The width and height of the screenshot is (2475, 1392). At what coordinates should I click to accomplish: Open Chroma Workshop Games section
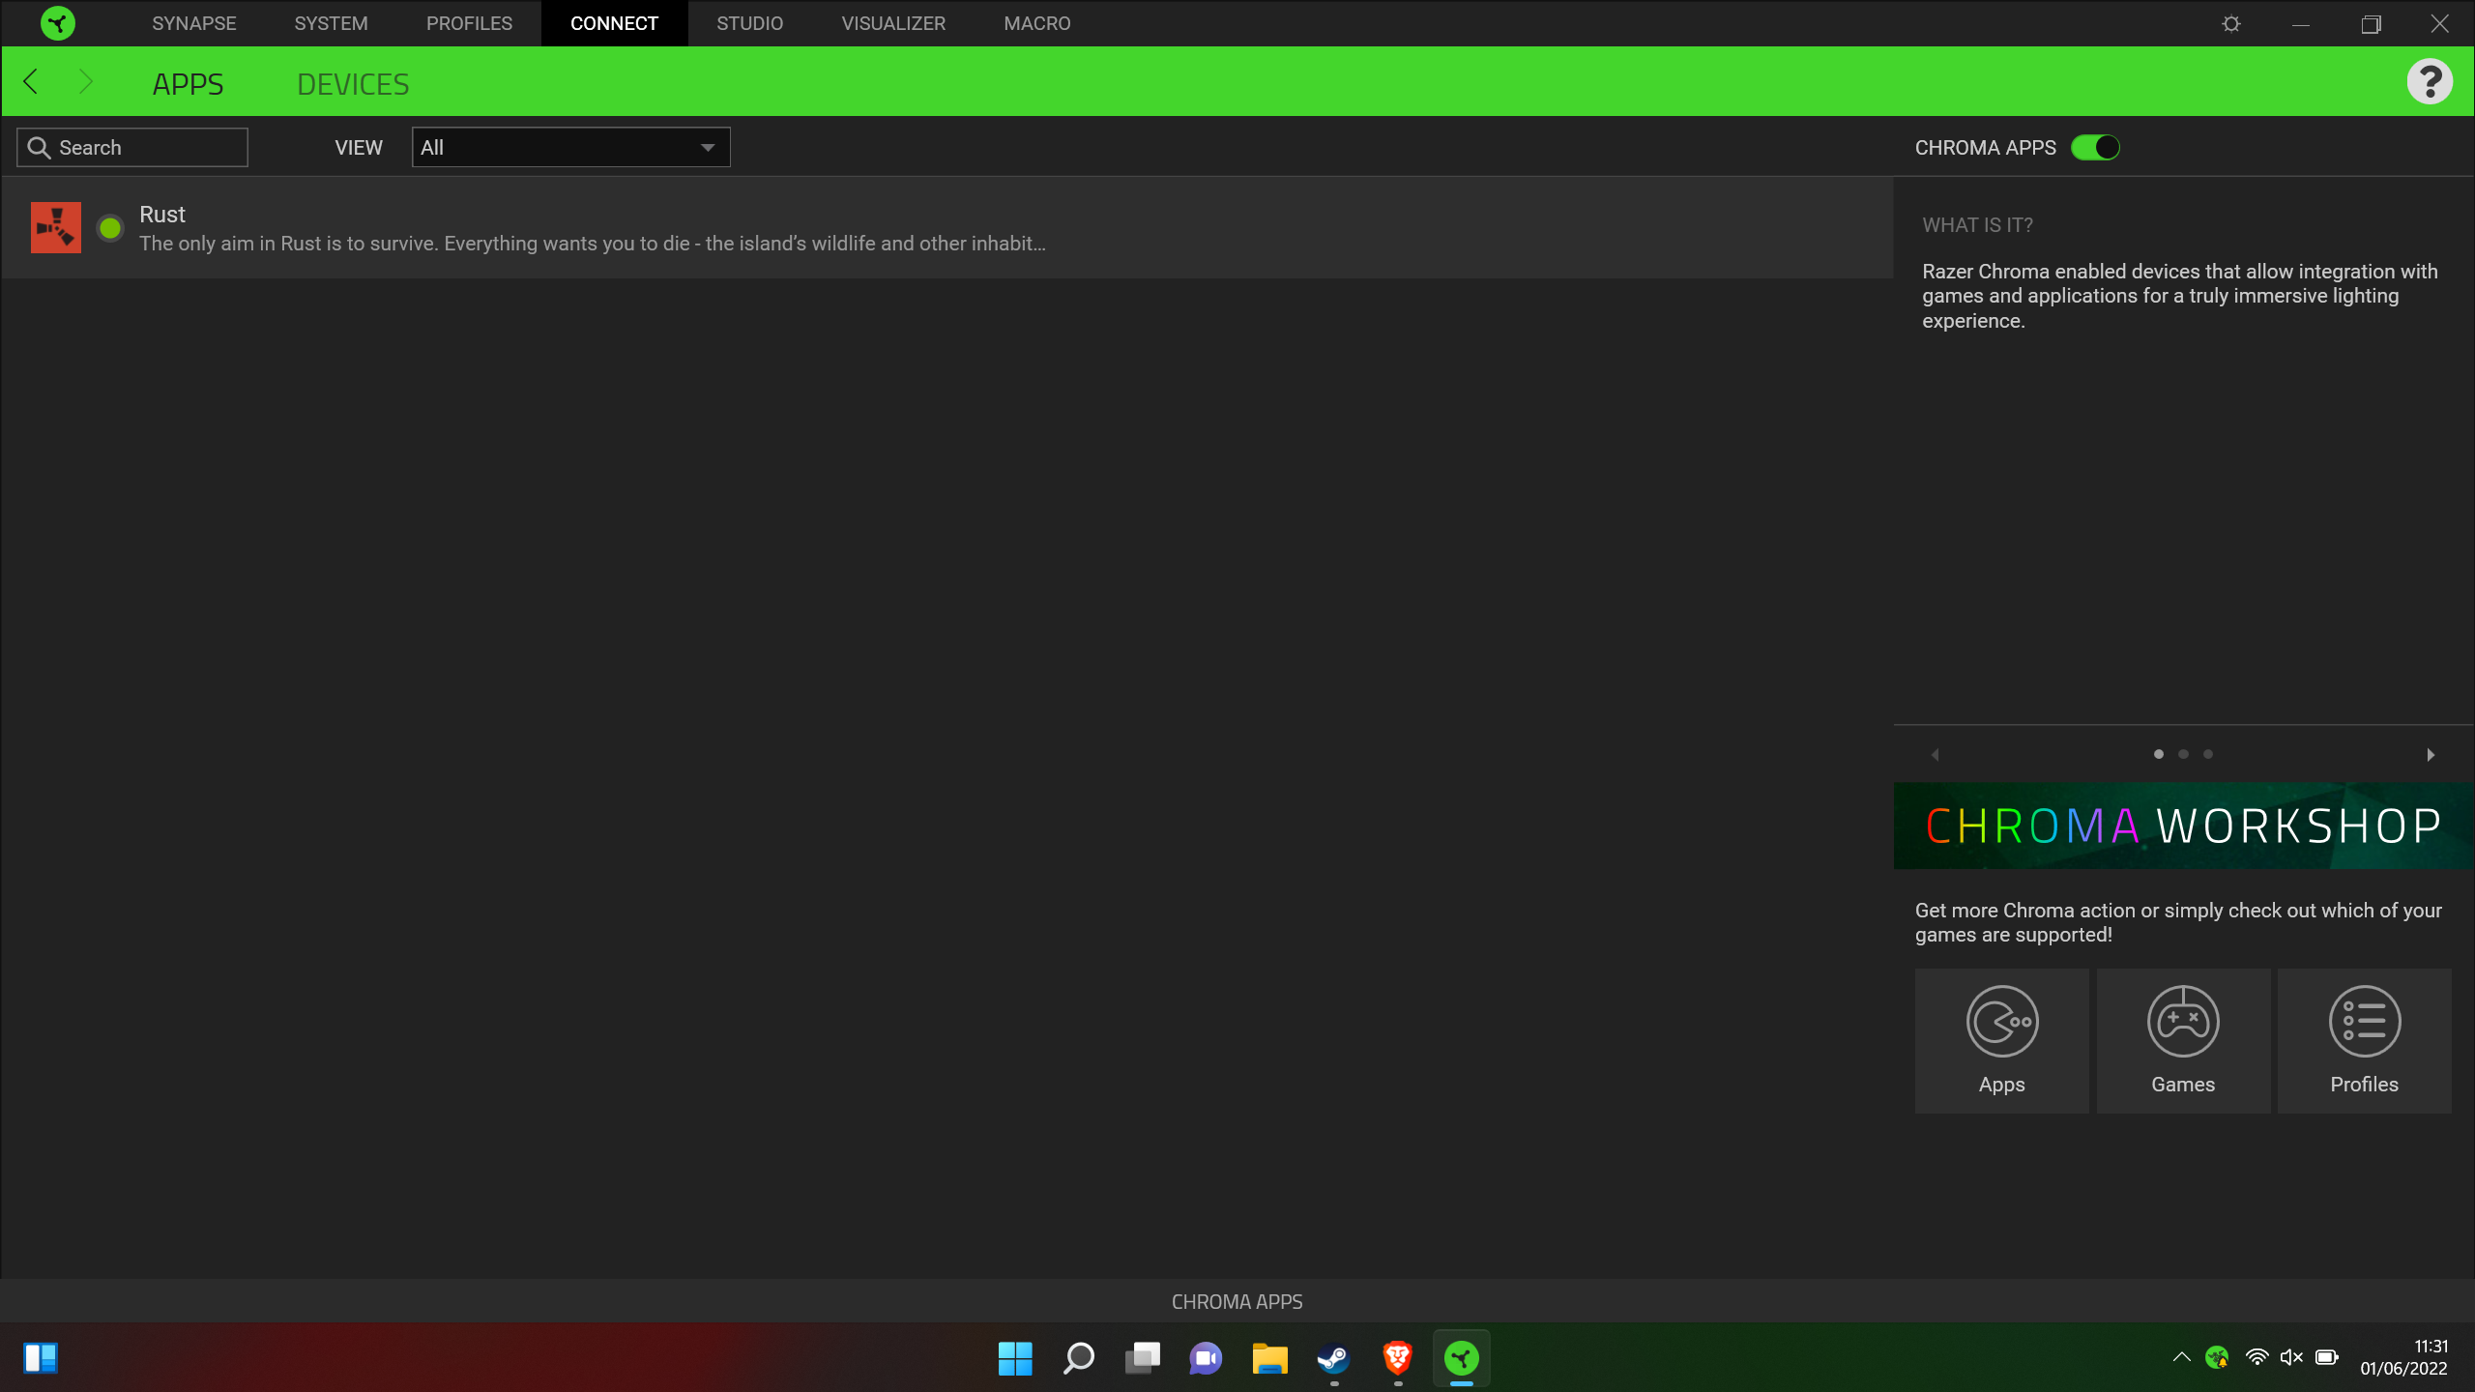click(2183, 1040)
